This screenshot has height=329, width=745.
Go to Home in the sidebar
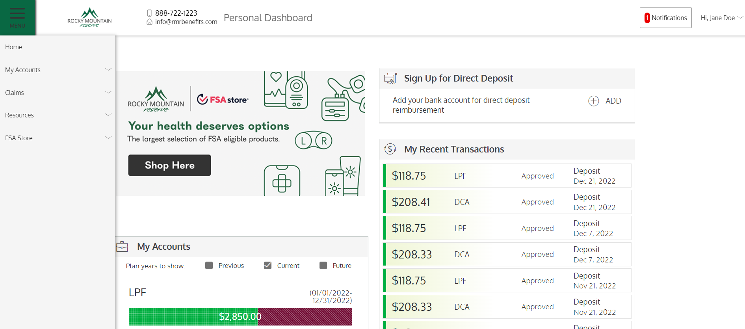14,47
